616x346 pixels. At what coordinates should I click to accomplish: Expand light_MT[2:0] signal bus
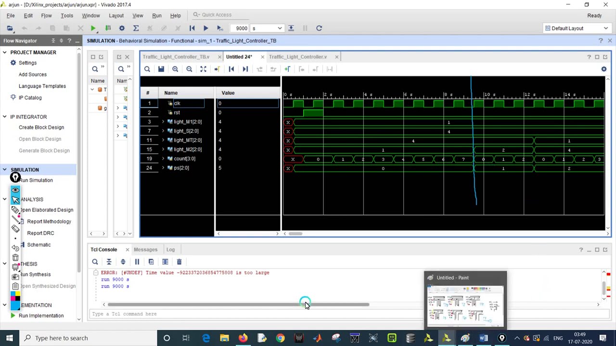[x=163, y=140]
